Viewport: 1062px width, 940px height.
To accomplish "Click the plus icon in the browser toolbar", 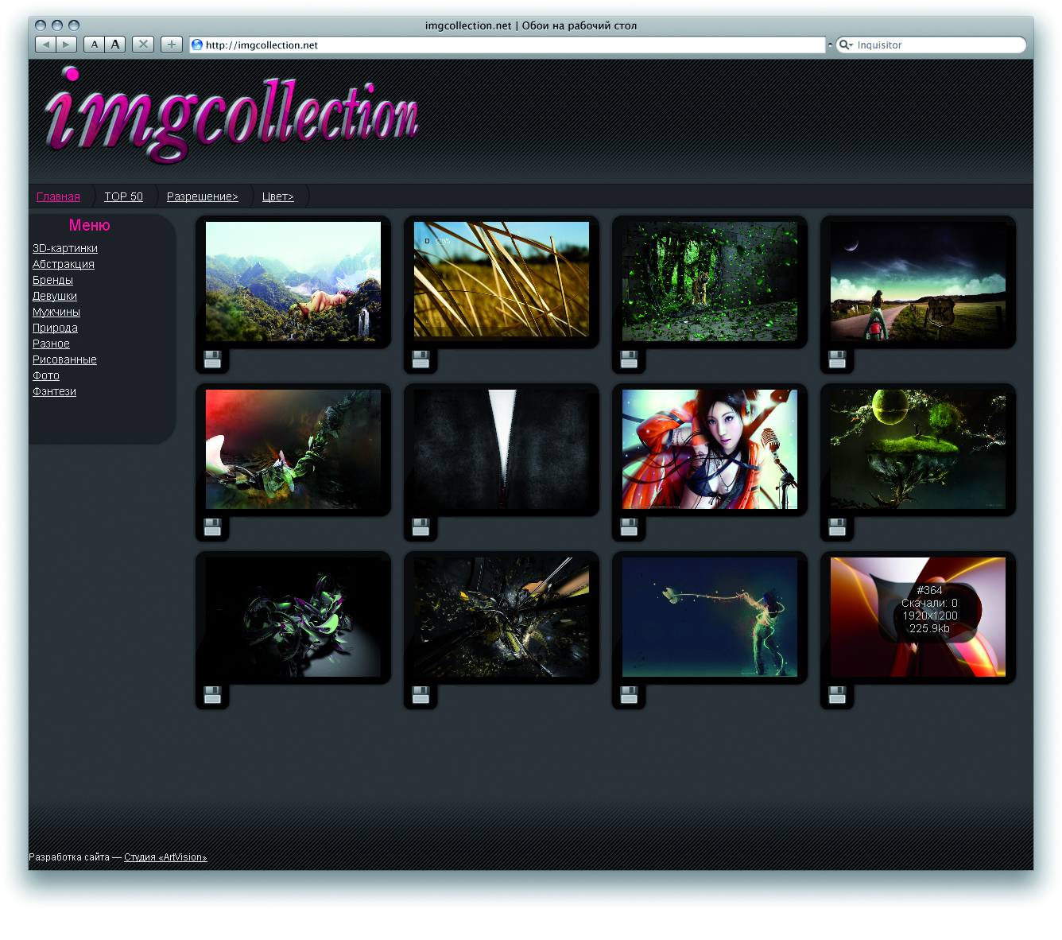I will pos(172,45).
